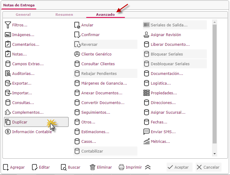Click the Editar pencil document icon
The width and height of the screenshot is (230, 175).
35,167
